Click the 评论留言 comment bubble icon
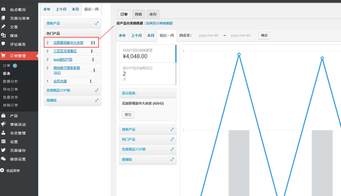This screenshot has height=196, width=341. click(x=3, y=44)
